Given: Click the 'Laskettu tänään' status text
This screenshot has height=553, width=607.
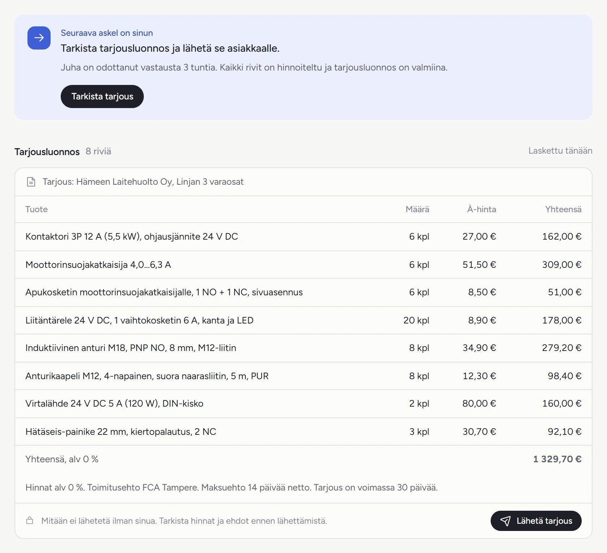Looking at the screenshot, I should [560, 151].
